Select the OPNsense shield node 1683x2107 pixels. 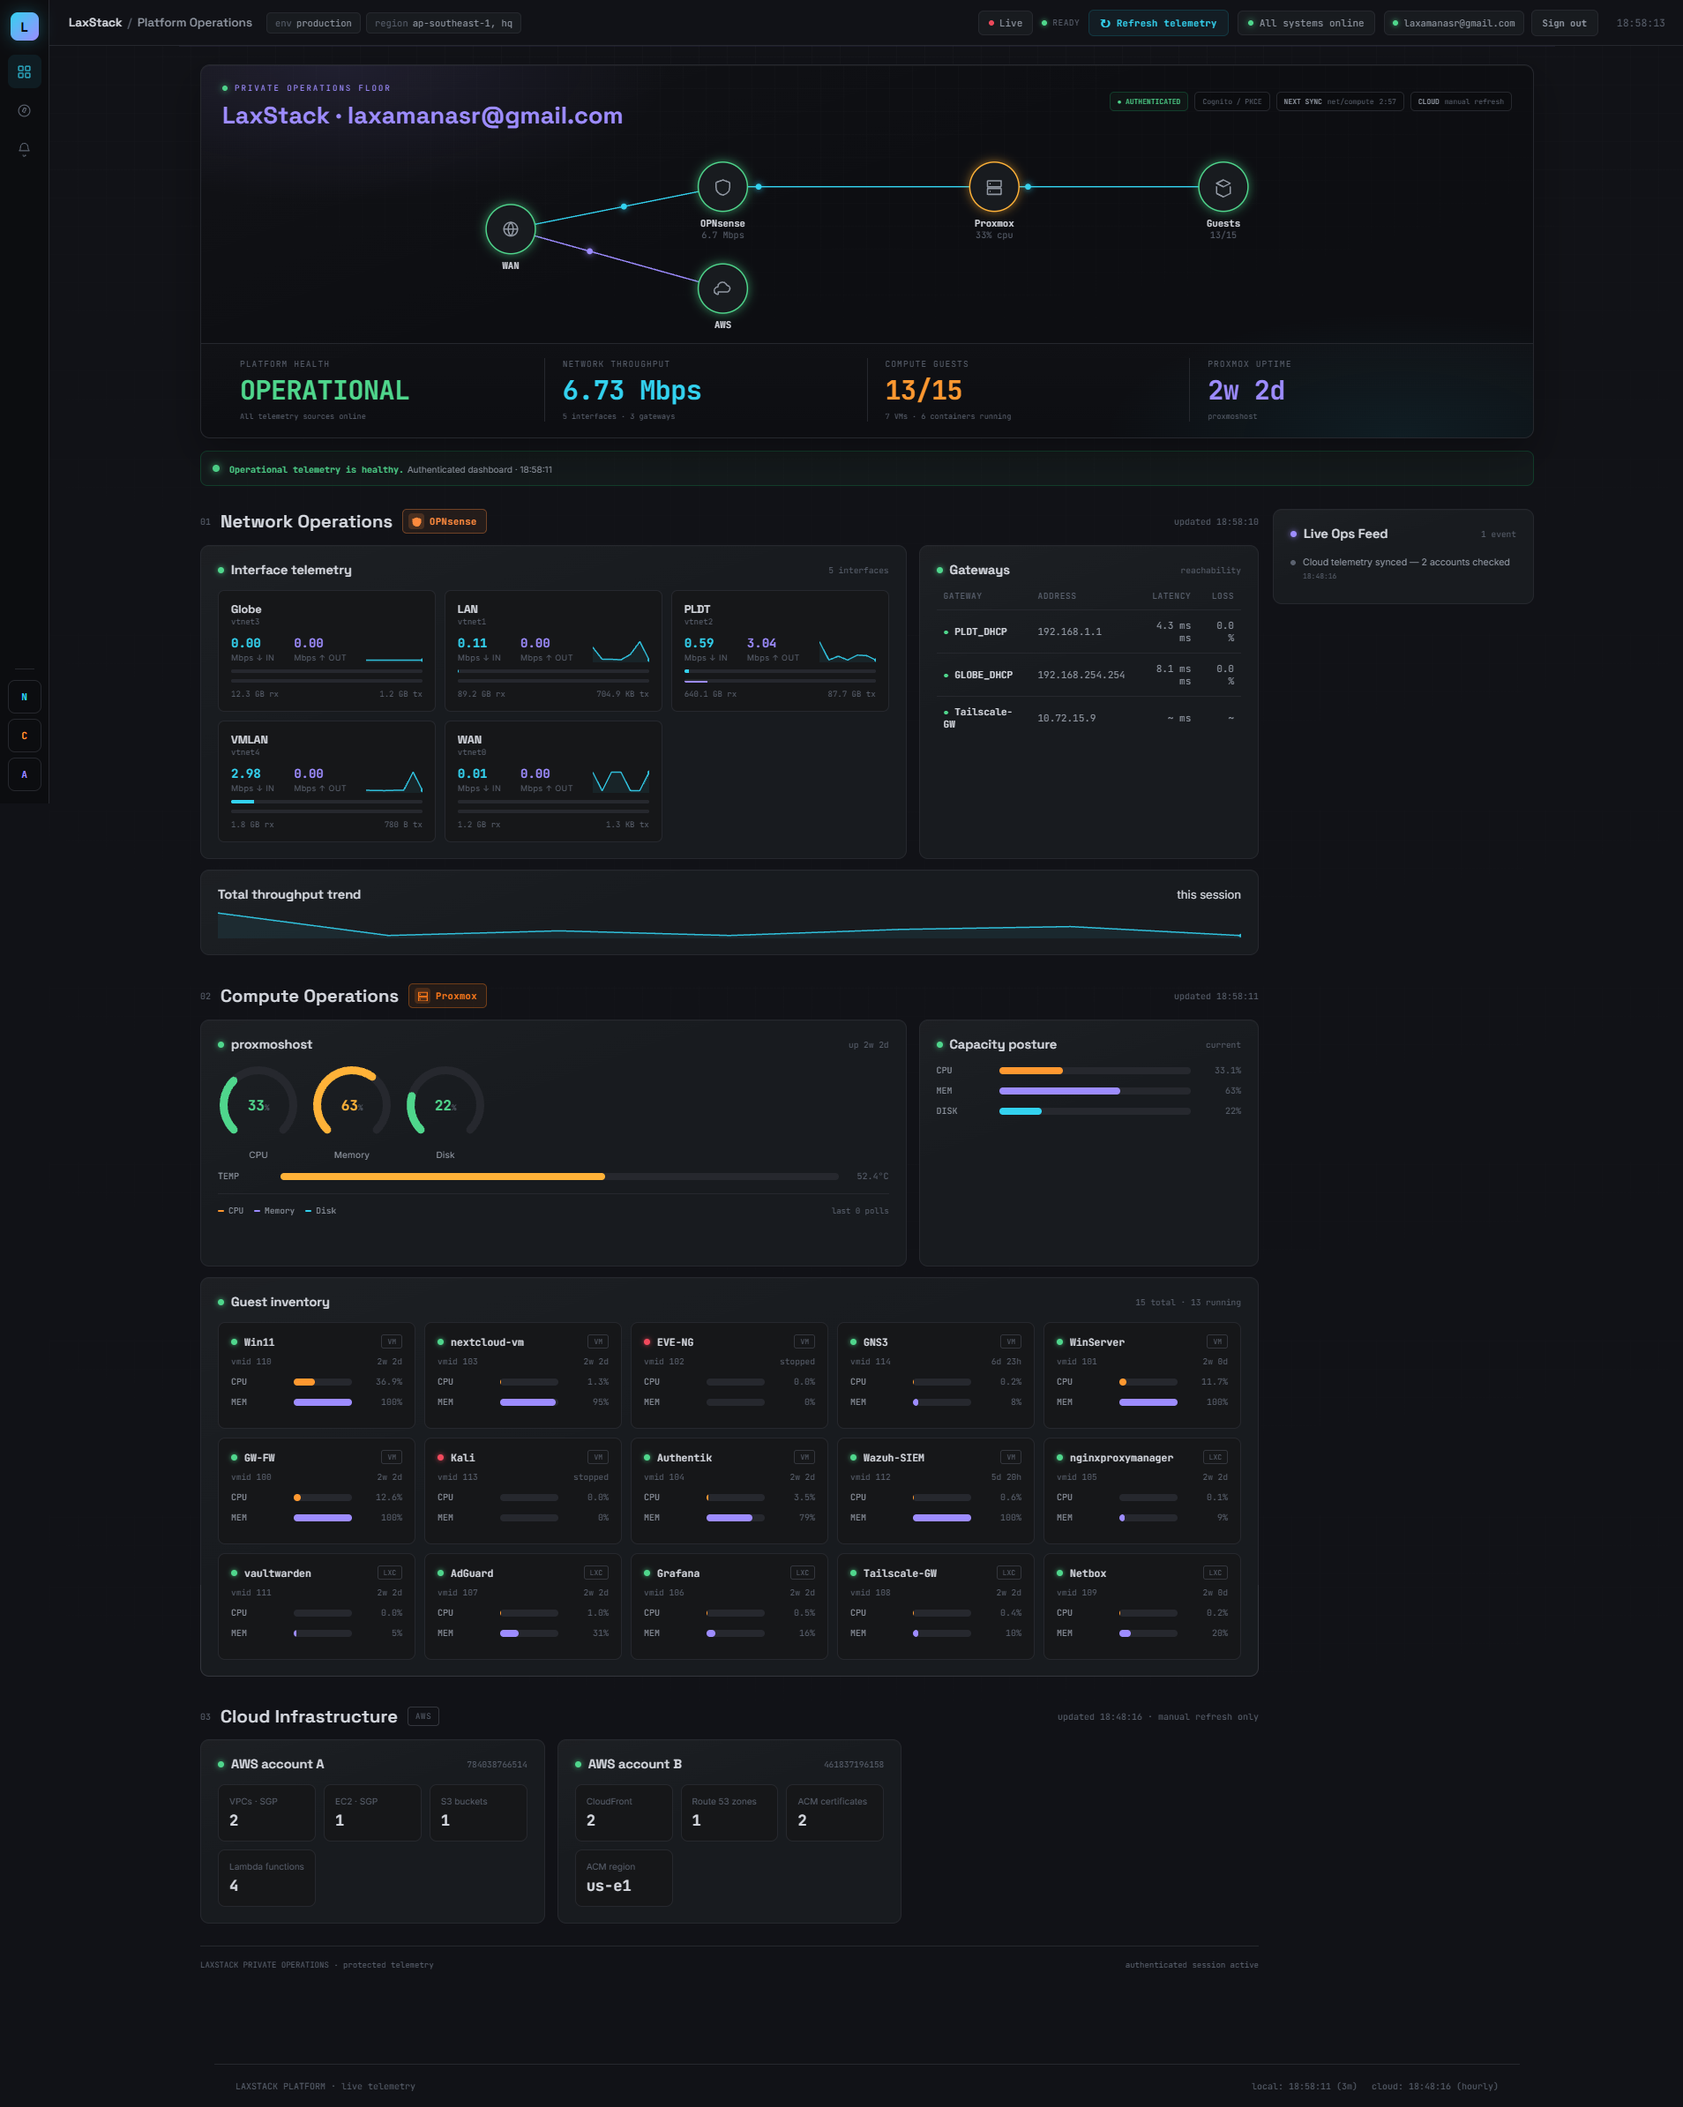(722, 188)
